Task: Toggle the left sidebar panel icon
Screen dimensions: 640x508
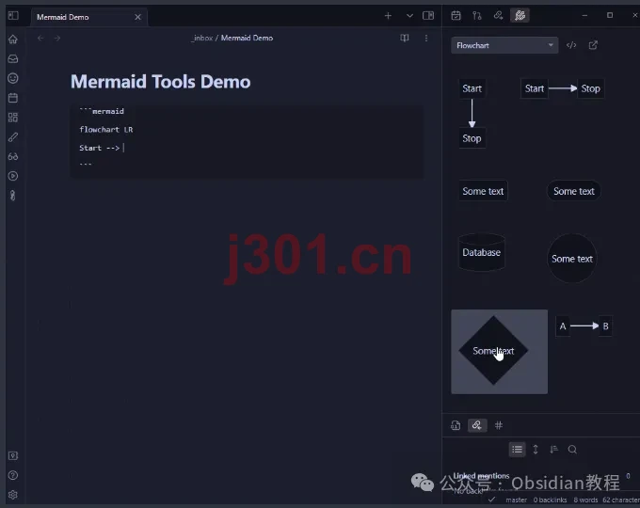Action: (x=13, y=15)
